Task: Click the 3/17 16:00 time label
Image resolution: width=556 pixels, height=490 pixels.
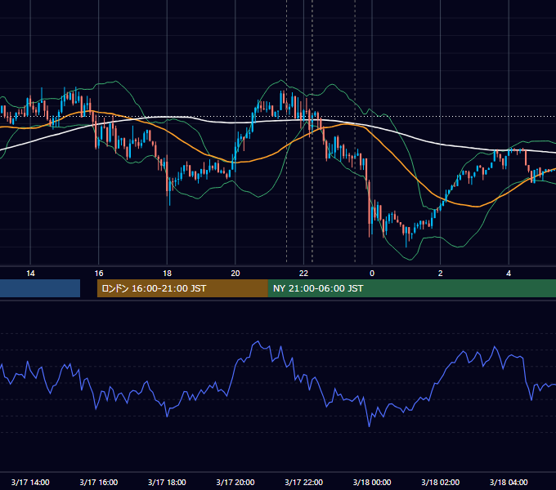Action: tap(99, 482)
